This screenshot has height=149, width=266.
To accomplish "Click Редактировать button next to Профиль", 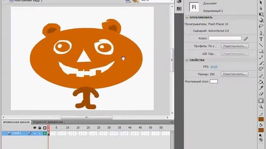I will point(234,46).
